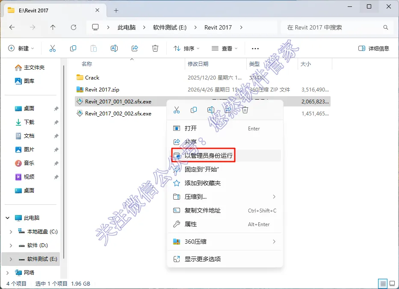
Task: Open the See more (three dots) toolbar menu
Action: (255, 48)
